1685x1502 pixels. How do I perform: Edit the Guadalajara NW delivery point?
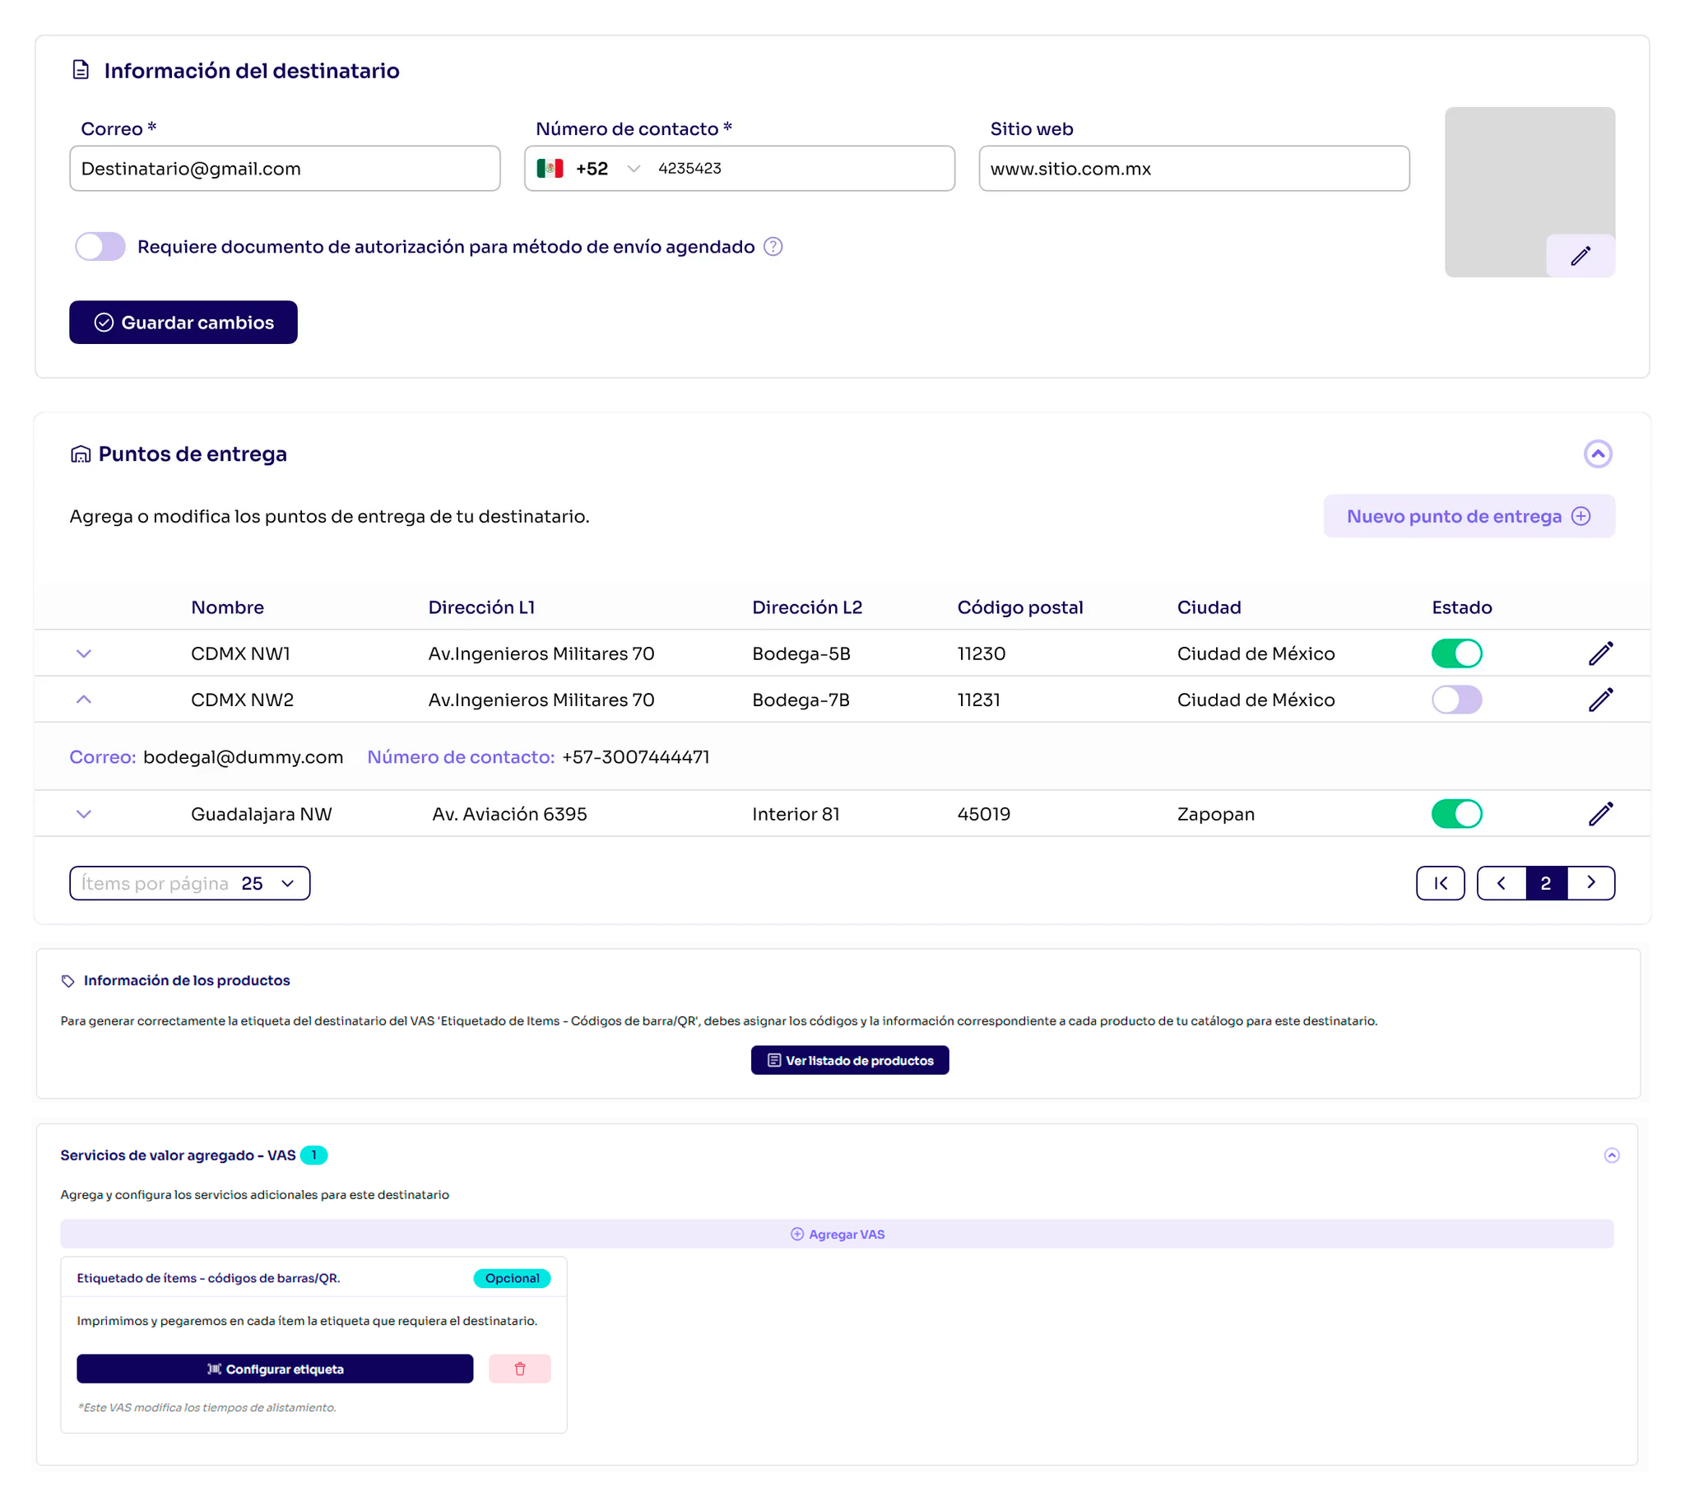pyautogui.click(x=1599, y=814)
